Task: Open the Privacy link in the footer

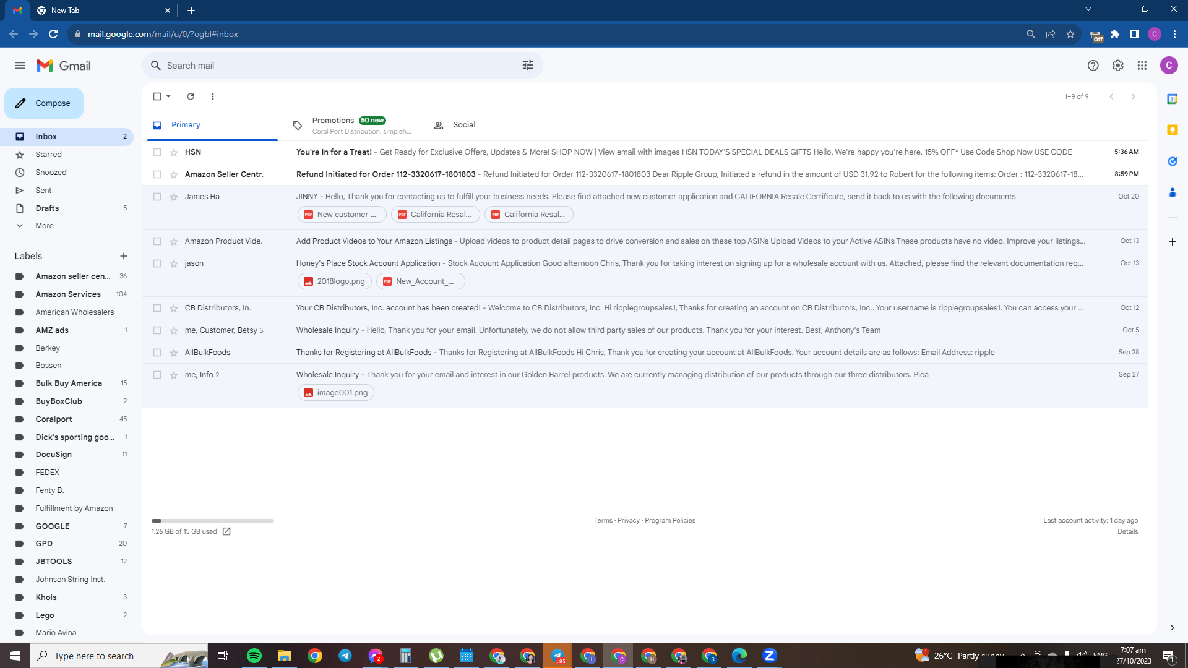Action: 629,521
